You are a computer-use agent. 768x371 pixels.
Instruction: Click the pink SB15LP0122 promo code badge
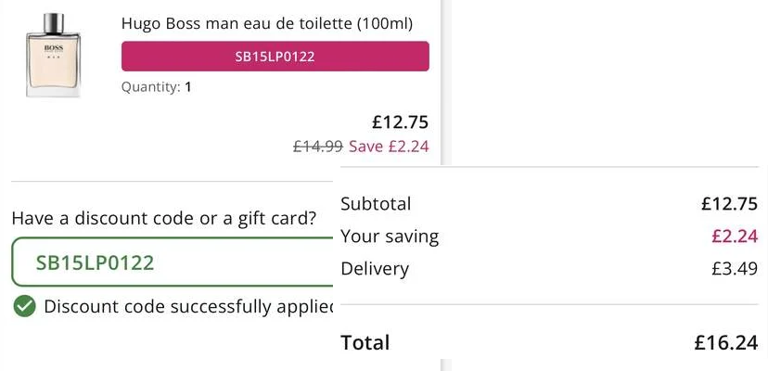[275, 57]
